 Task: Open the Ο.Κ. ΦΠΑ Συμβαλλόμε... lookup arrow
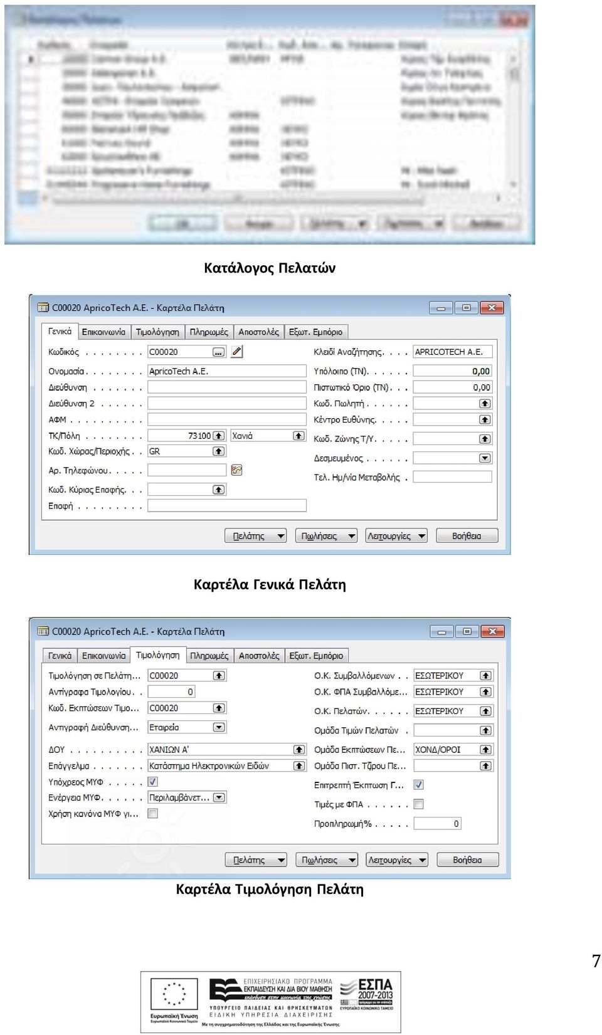485,691
